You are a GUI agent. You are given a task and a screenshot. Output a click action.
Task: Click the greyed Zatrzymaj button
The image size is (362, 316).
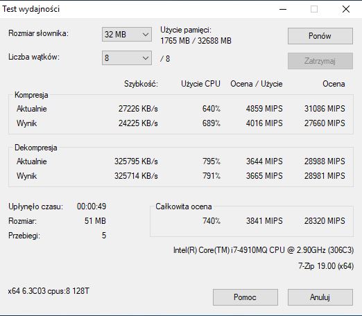click(x=320, y=61)
